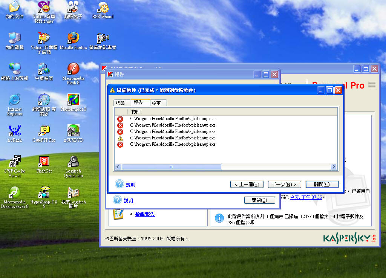This screenshot has width=386, height=278.
Task: Open Macromedia Flash 8 shortcut
Action: 74,69
